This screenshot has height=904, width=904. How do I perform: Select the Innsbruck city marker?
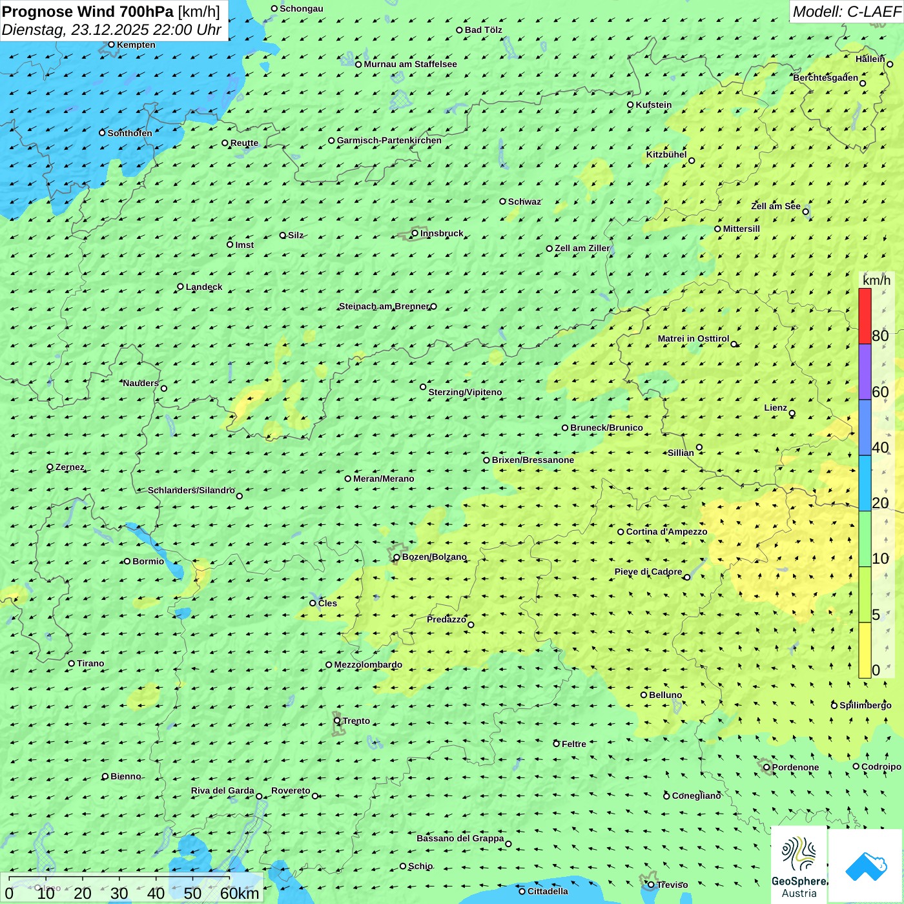415,233
